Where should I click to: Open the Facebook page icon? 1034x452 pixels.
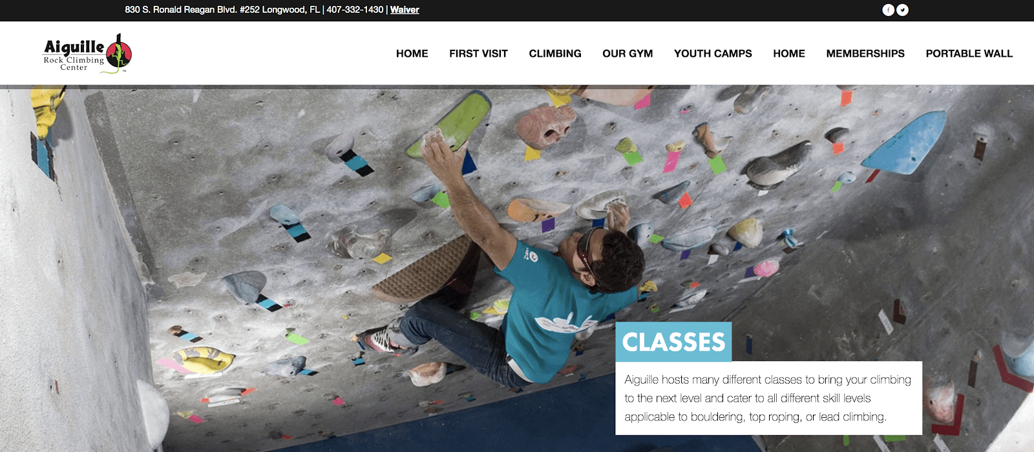pyautogui.click(x=889, y=10)
